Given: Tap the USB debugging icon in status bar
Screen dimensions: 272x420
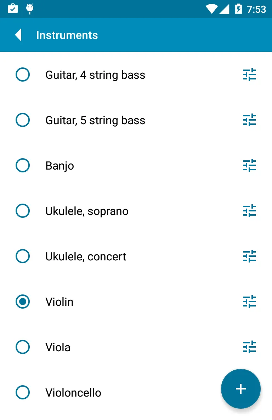Looking at the screenshot, I should point(30,9).
